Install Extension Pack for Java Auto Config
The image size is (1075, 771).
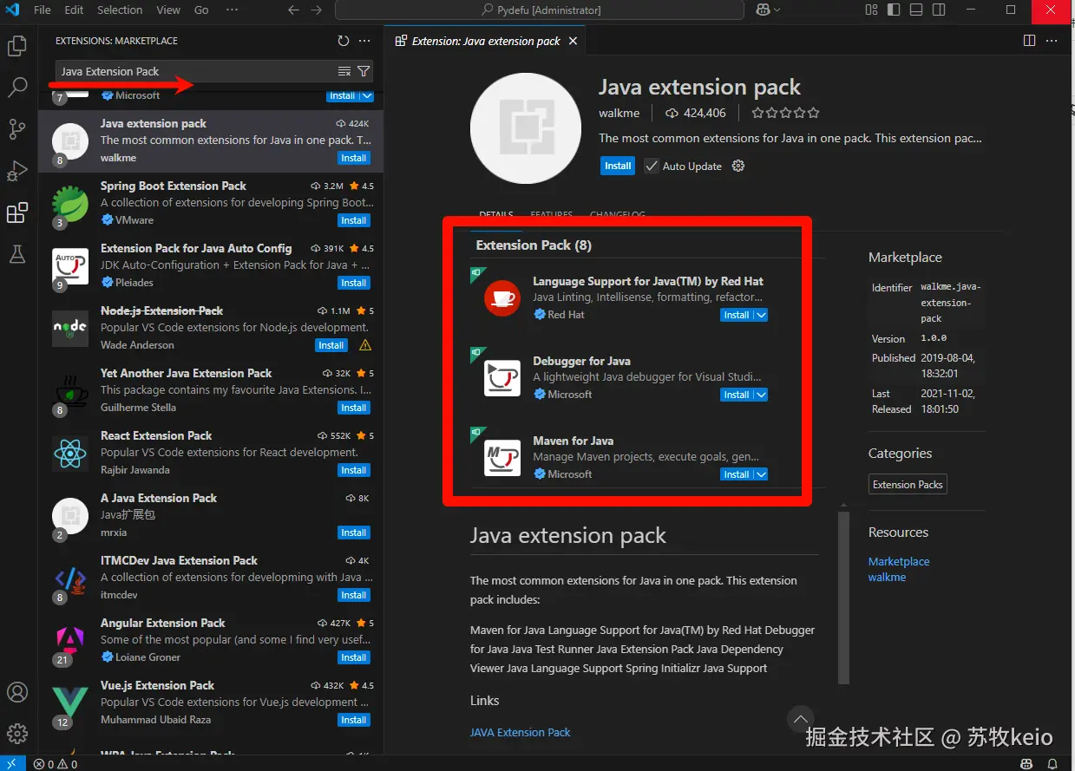354,283
